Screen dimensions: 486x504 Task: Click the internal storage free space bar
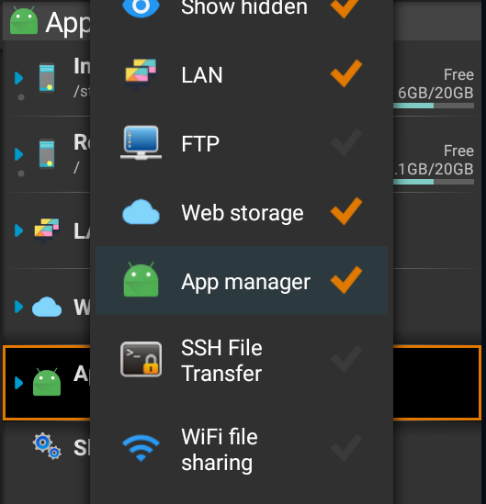(x=434, y=106)
